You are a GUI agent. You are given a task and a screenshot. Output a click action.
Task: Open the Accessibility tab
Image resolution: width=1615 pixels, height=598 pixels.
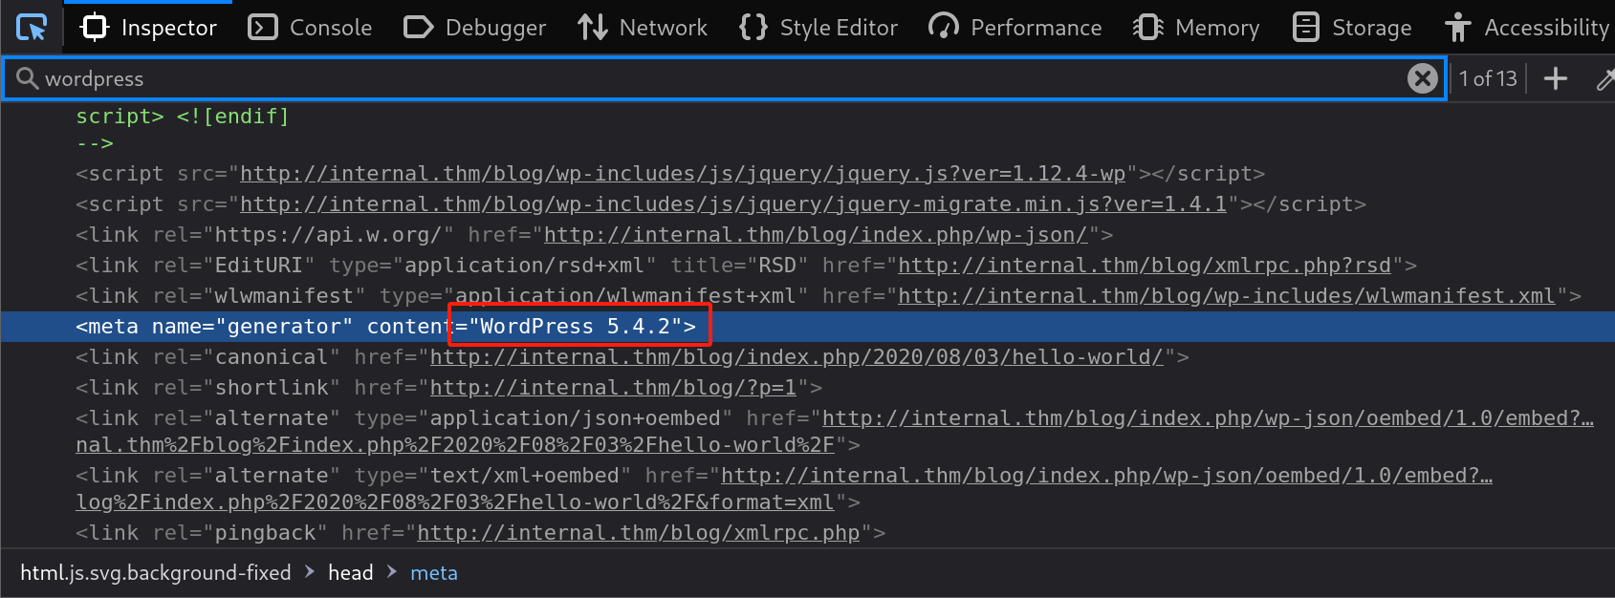[x=1528, y=28]
